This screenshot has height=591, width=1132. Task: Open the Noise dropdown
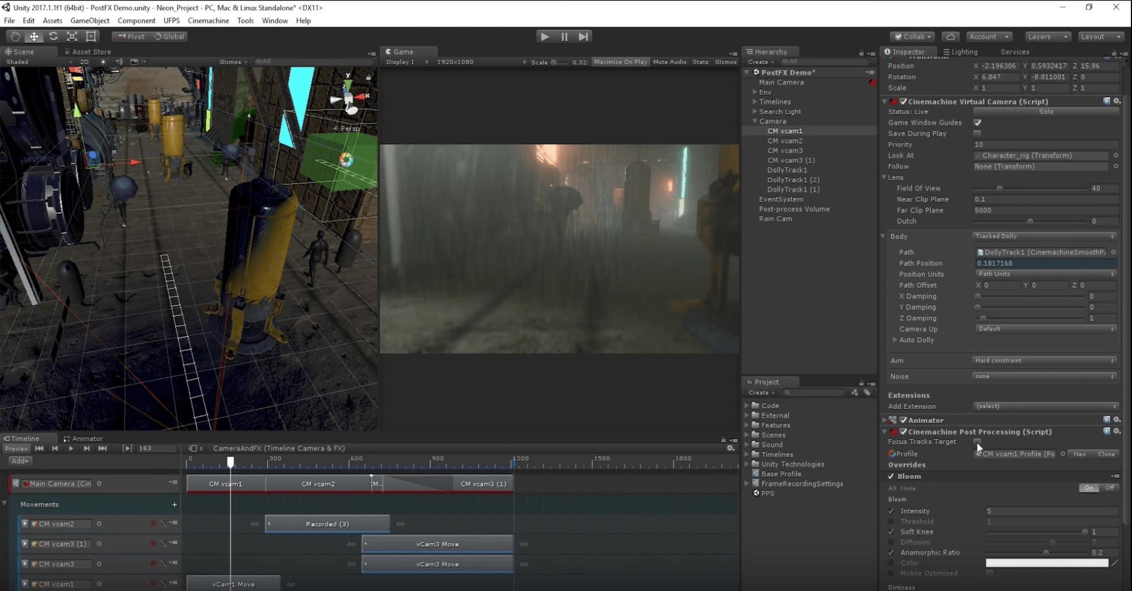[1045, 377]
